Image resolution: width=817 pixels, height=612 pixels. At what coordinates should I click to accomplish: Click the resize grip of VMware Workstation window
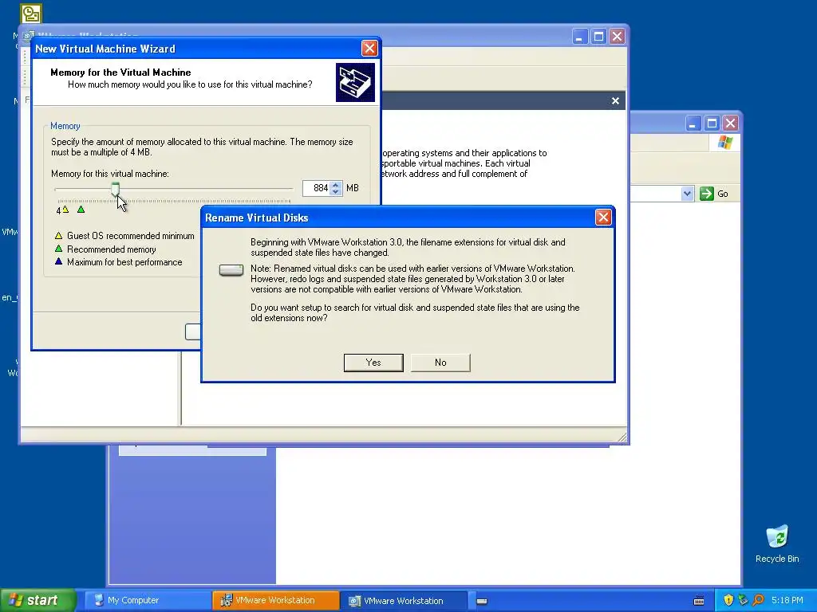pyautogui.click(x=622, y=437)
